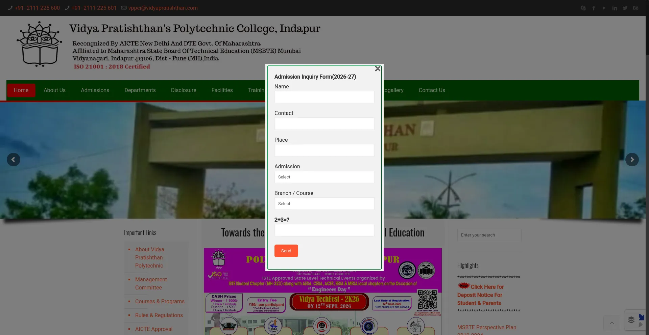This screenshot has width=649, height=335.
Task: Open AICTE Approval link
Action: point(154,329)
